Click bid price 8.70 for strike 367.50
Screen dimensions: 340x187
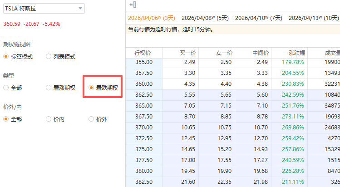coord(190,117)
